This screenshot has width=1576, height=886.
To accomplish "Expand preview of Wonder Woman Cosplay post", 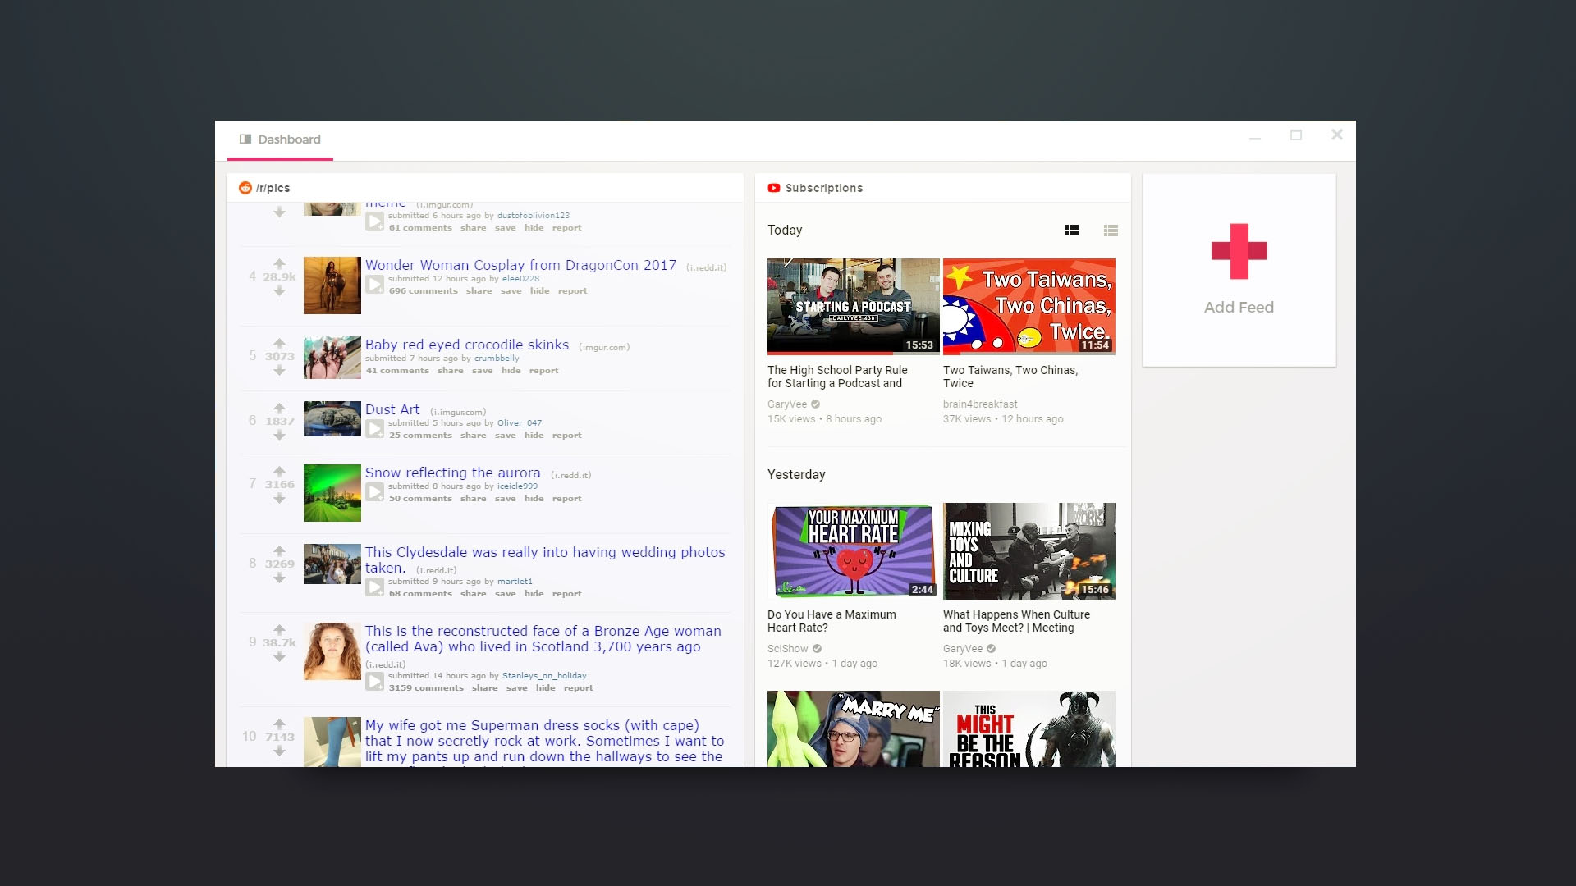I will (x=374, y=285).
